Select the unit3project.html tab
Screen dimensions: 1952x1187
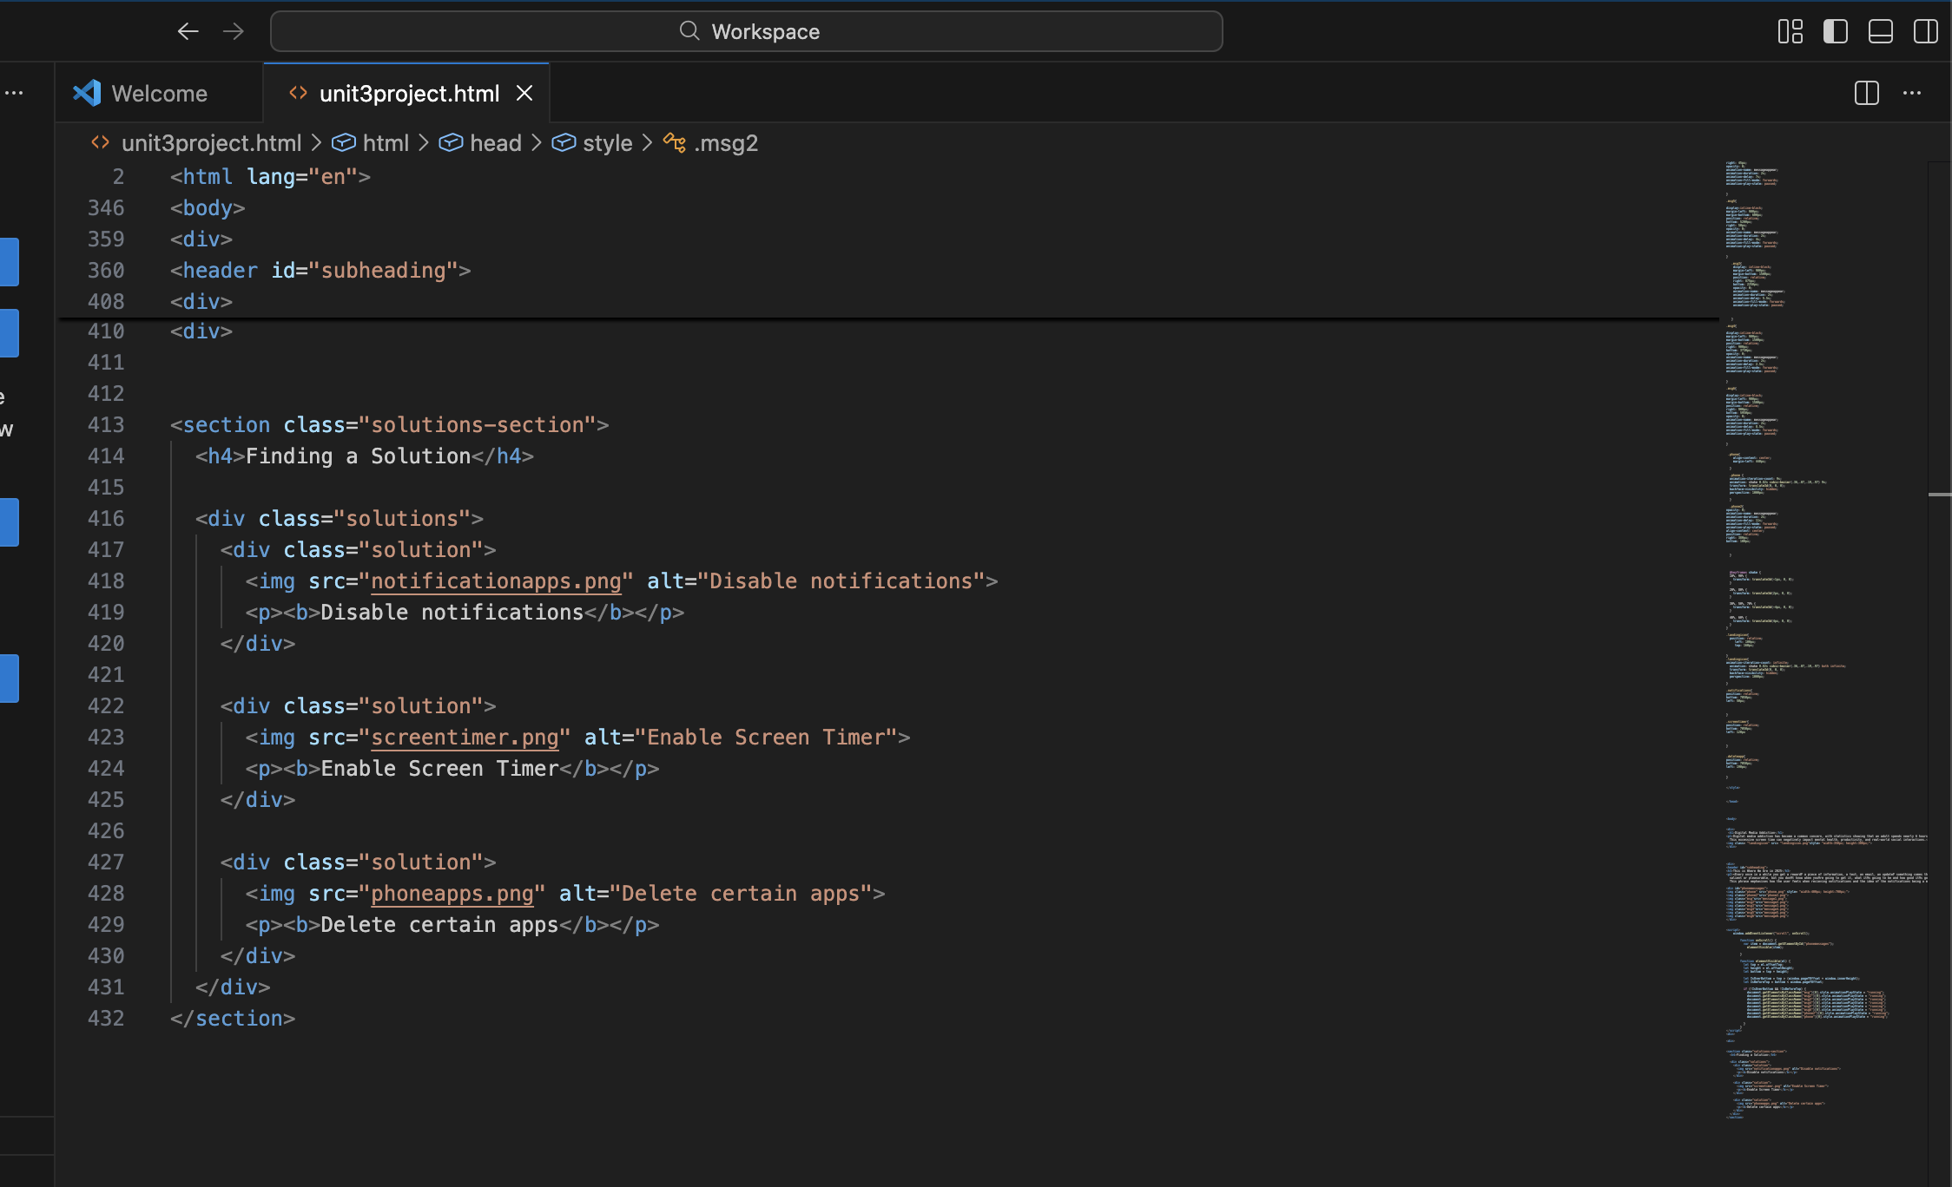408,93
